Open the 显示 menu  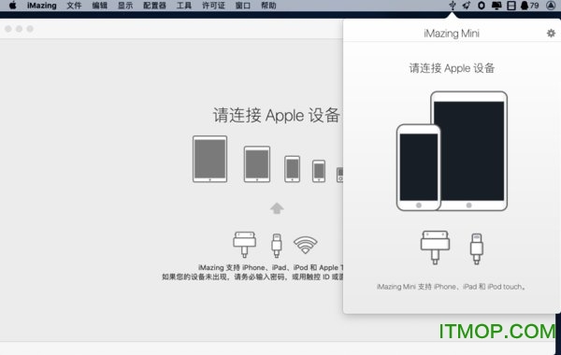coord(125,6)
